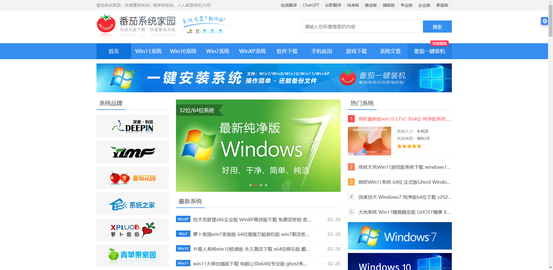
Task: Click the rank 1 red number badge
Action: (x=351, y=119)
